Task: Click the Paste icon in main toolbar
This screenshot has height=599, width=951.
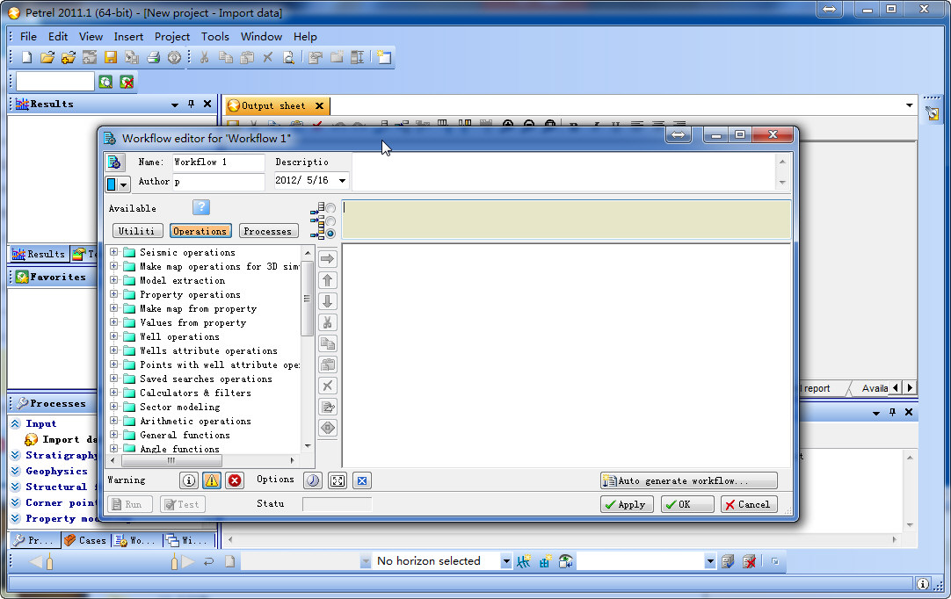Action: (x=247, y=58)
